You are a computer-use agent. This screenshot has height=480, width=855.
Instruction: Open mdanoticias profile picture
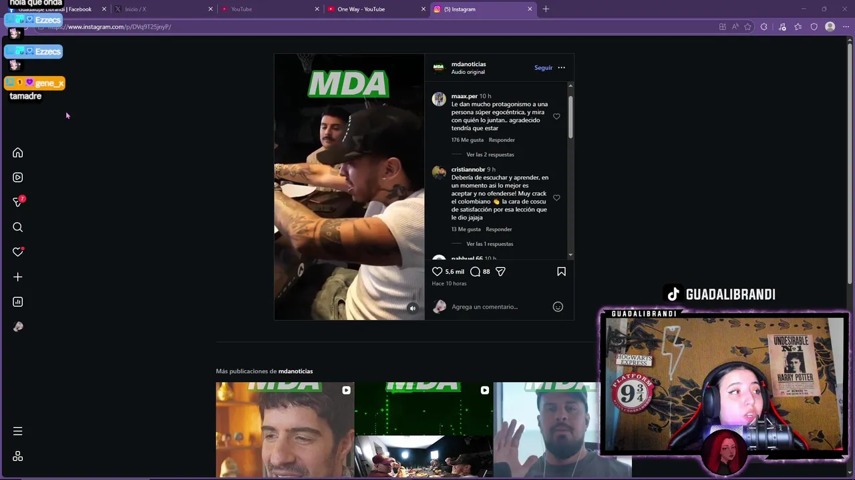point(438,67)
